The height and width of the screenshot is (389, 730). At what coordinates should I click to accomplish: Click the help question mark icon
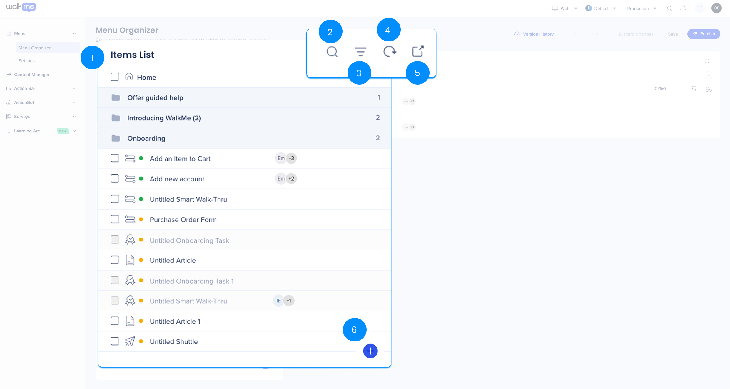coord(700,8)
